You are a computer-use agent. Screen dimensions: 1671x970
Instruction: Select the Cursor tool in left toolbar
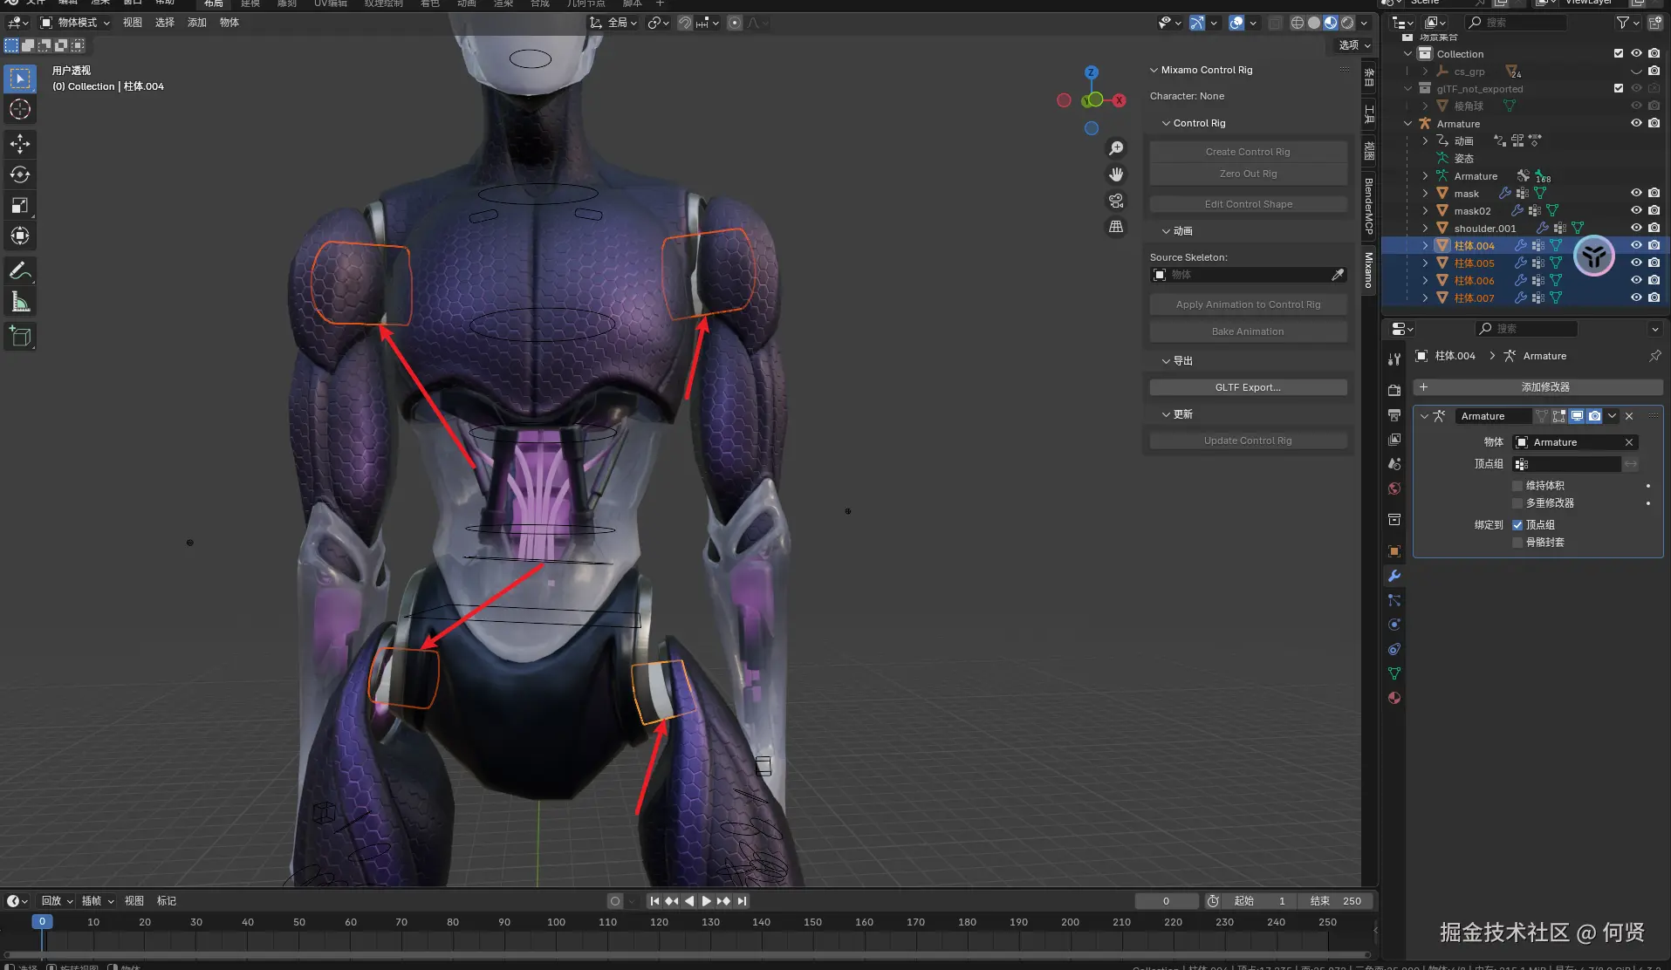click(x=20, y=110)
